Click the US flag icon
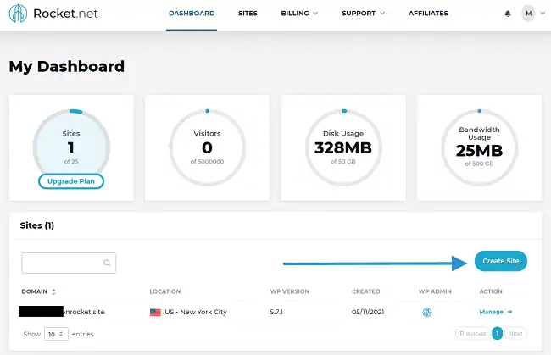The height and width of the screenshot is (355, 551). [x=155, y=312]
